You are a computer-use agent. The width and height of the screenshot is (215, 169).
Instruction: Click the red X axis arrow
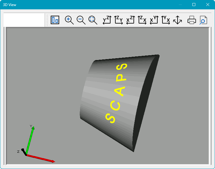tap(40, 158)
